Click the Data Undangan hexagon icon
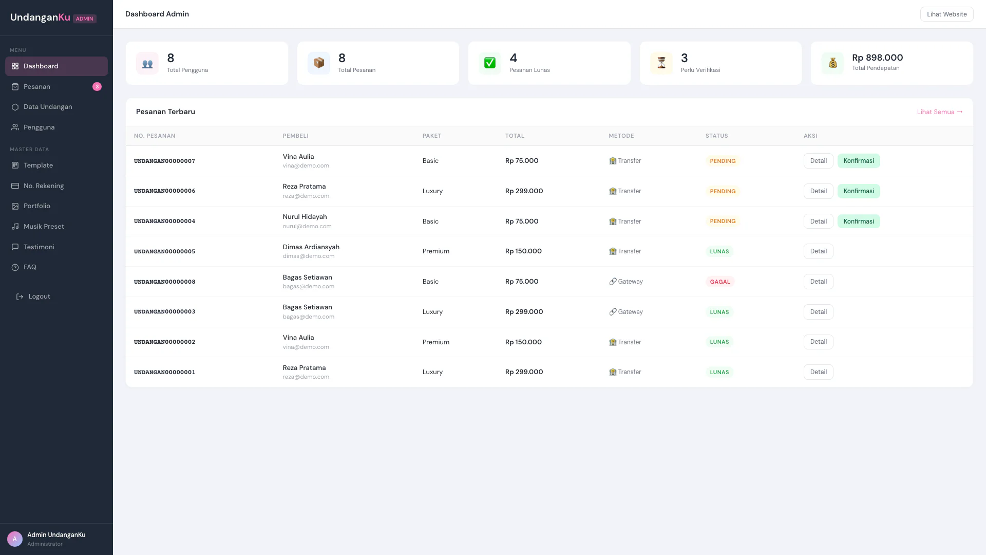986x555 pixels. click(x=15, y=107)
